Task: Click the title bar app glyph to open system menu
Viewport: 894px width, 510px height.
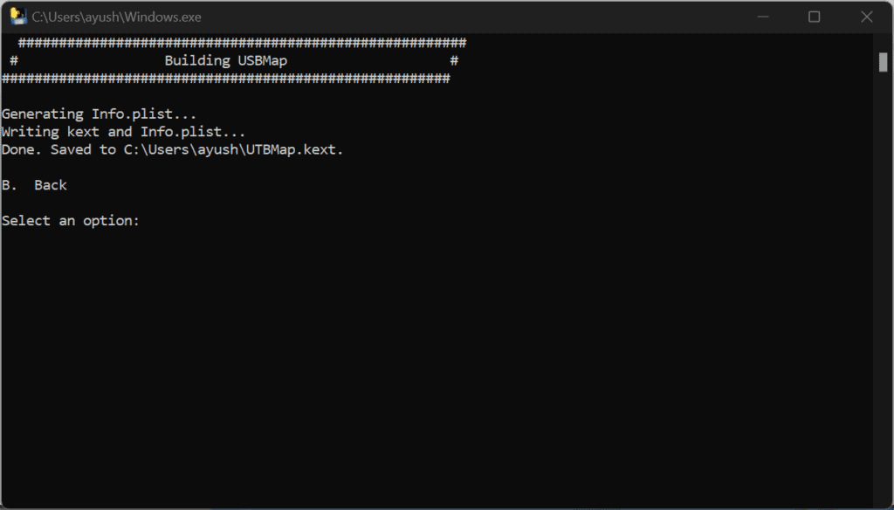Action: (18, 16)
